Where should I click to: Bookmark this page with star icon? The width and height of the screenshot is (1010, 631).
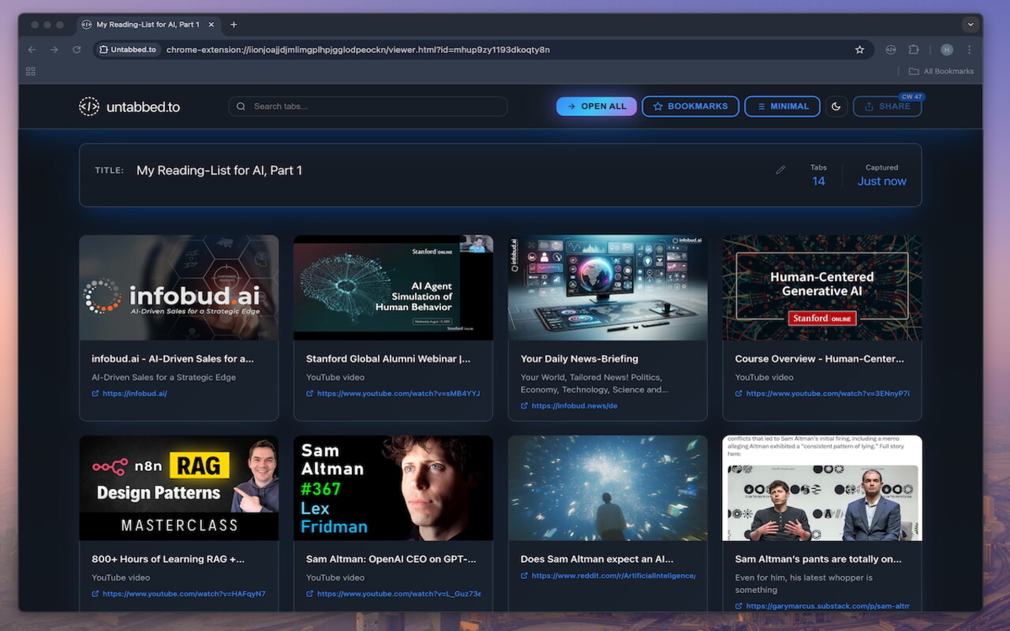pyautogui.click(x=859, y=50)
